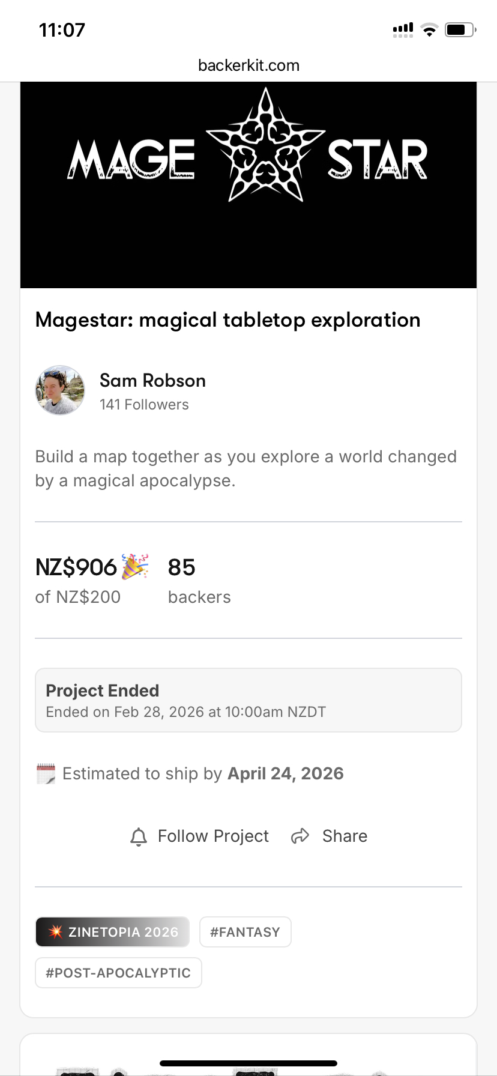This screenshot has width=497, height=1076.
Task: Tap the calendar icon near ship date
Action: [46, 774]
